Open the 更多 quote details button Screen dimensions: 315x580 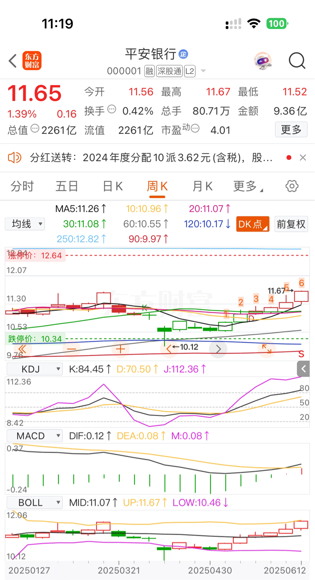(x=291, y=130)
